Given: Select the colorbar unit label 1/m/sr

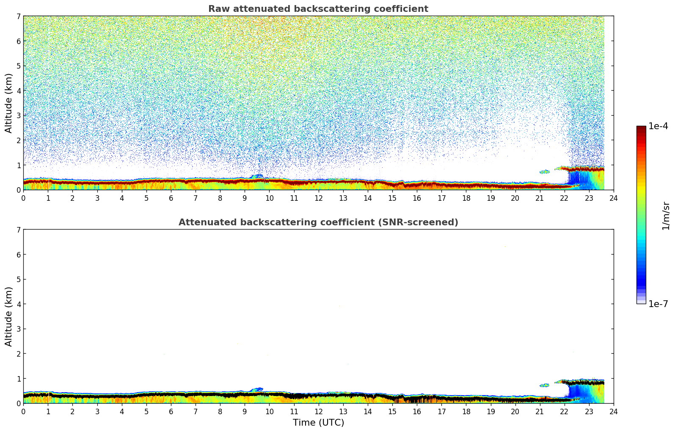Looking at the screenshot, I should click(666, 216).
